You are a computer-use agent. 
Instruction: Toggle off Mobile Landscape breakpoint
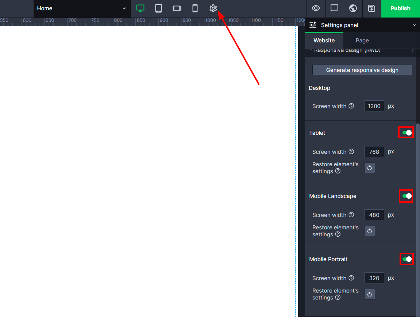tap(406, 196)
